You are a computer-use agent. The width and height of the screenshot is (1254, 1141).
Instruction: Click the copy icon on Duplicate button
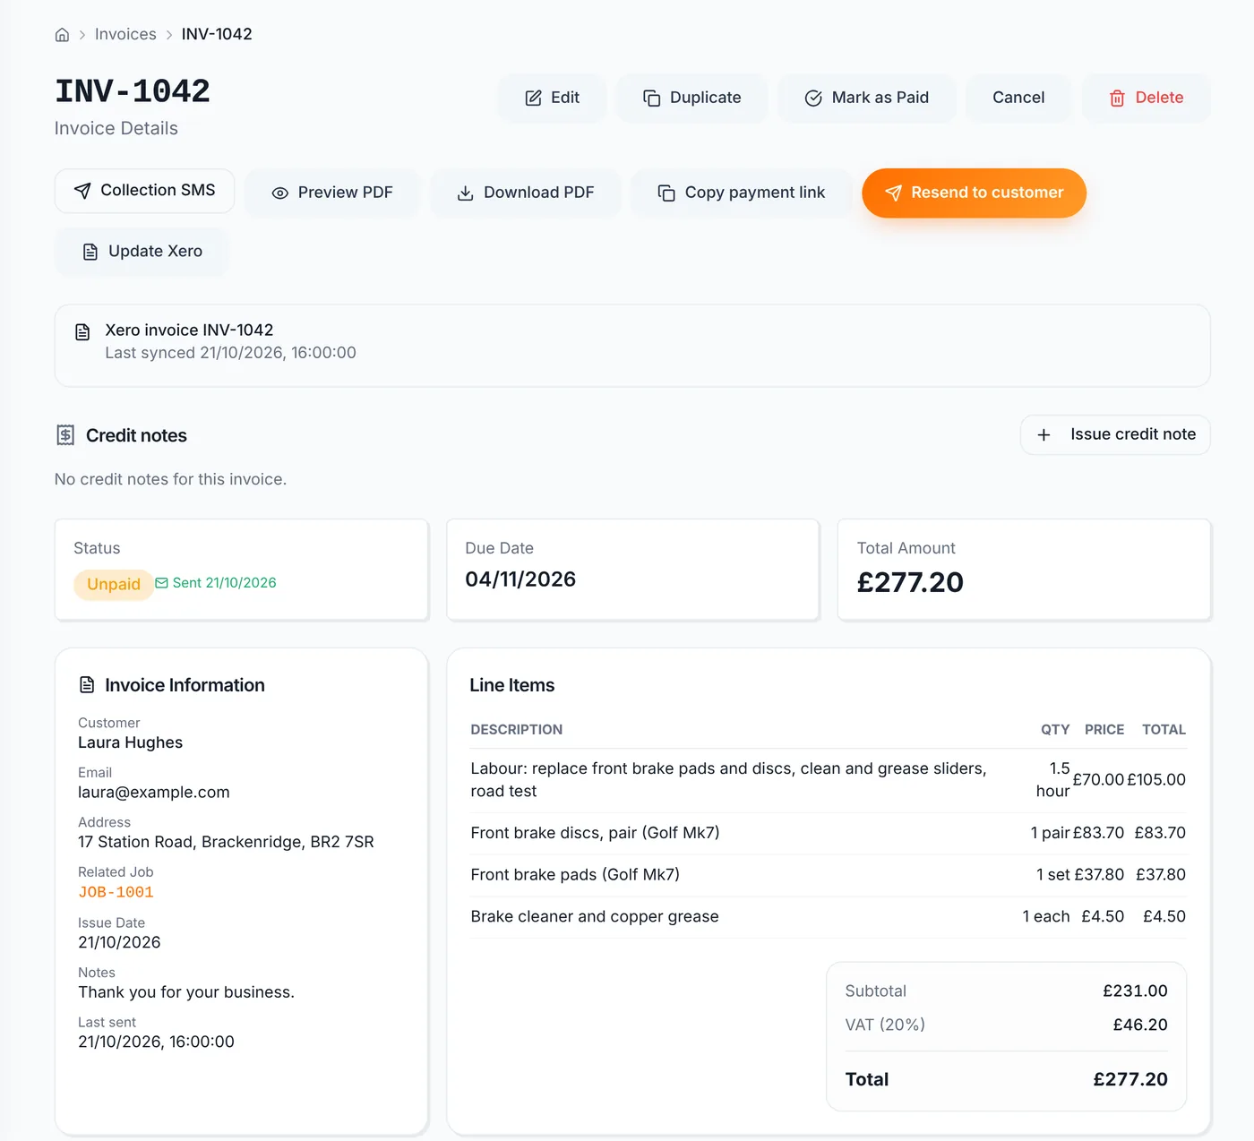652,98
